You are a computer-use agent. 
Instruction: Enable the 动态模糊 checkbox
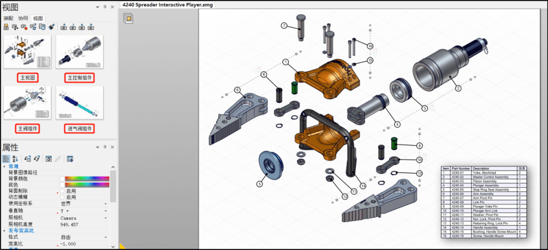coord(63,197)
